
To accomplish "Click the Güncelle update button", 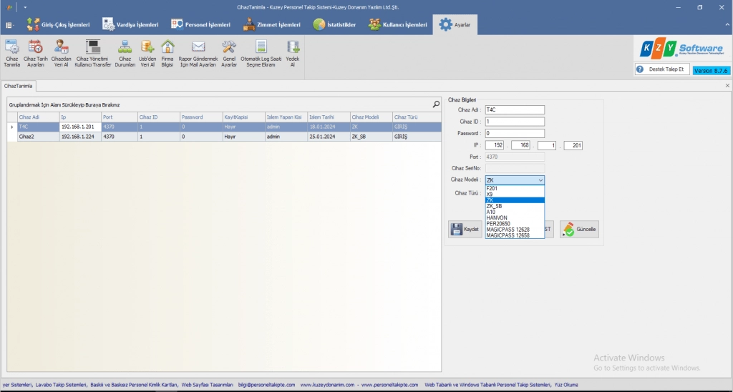I will (x=579, y=229).
